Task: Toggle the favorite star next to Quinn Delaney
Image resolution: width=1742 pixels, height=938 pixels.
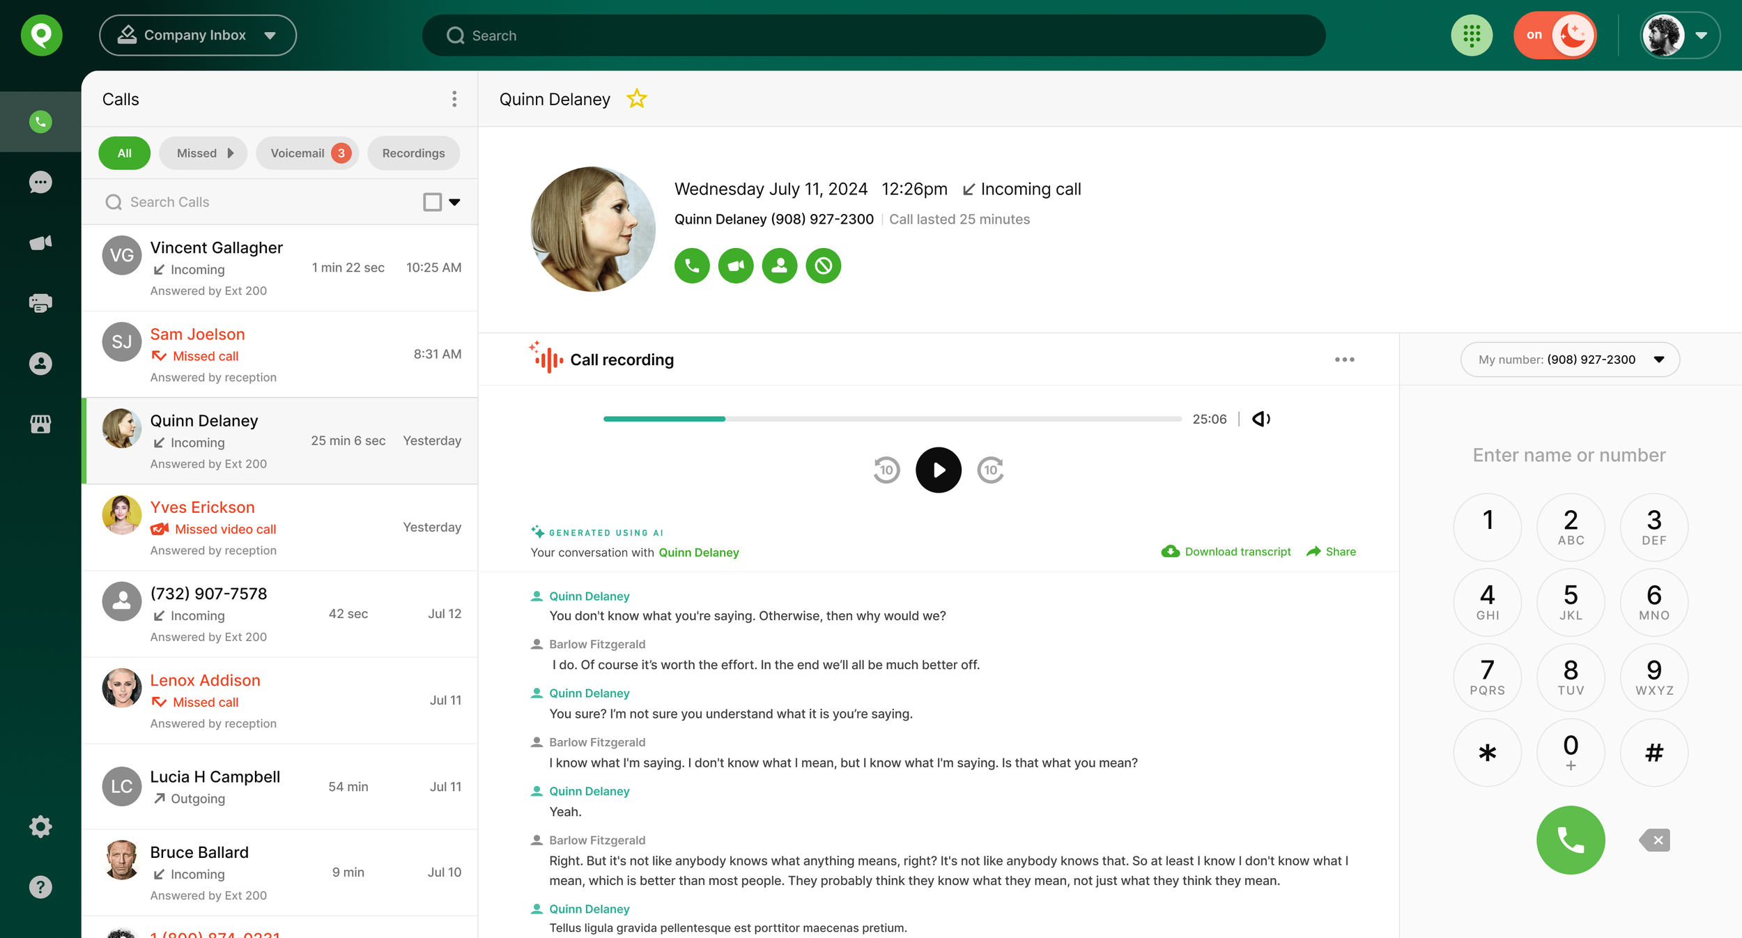Action: 636,98
